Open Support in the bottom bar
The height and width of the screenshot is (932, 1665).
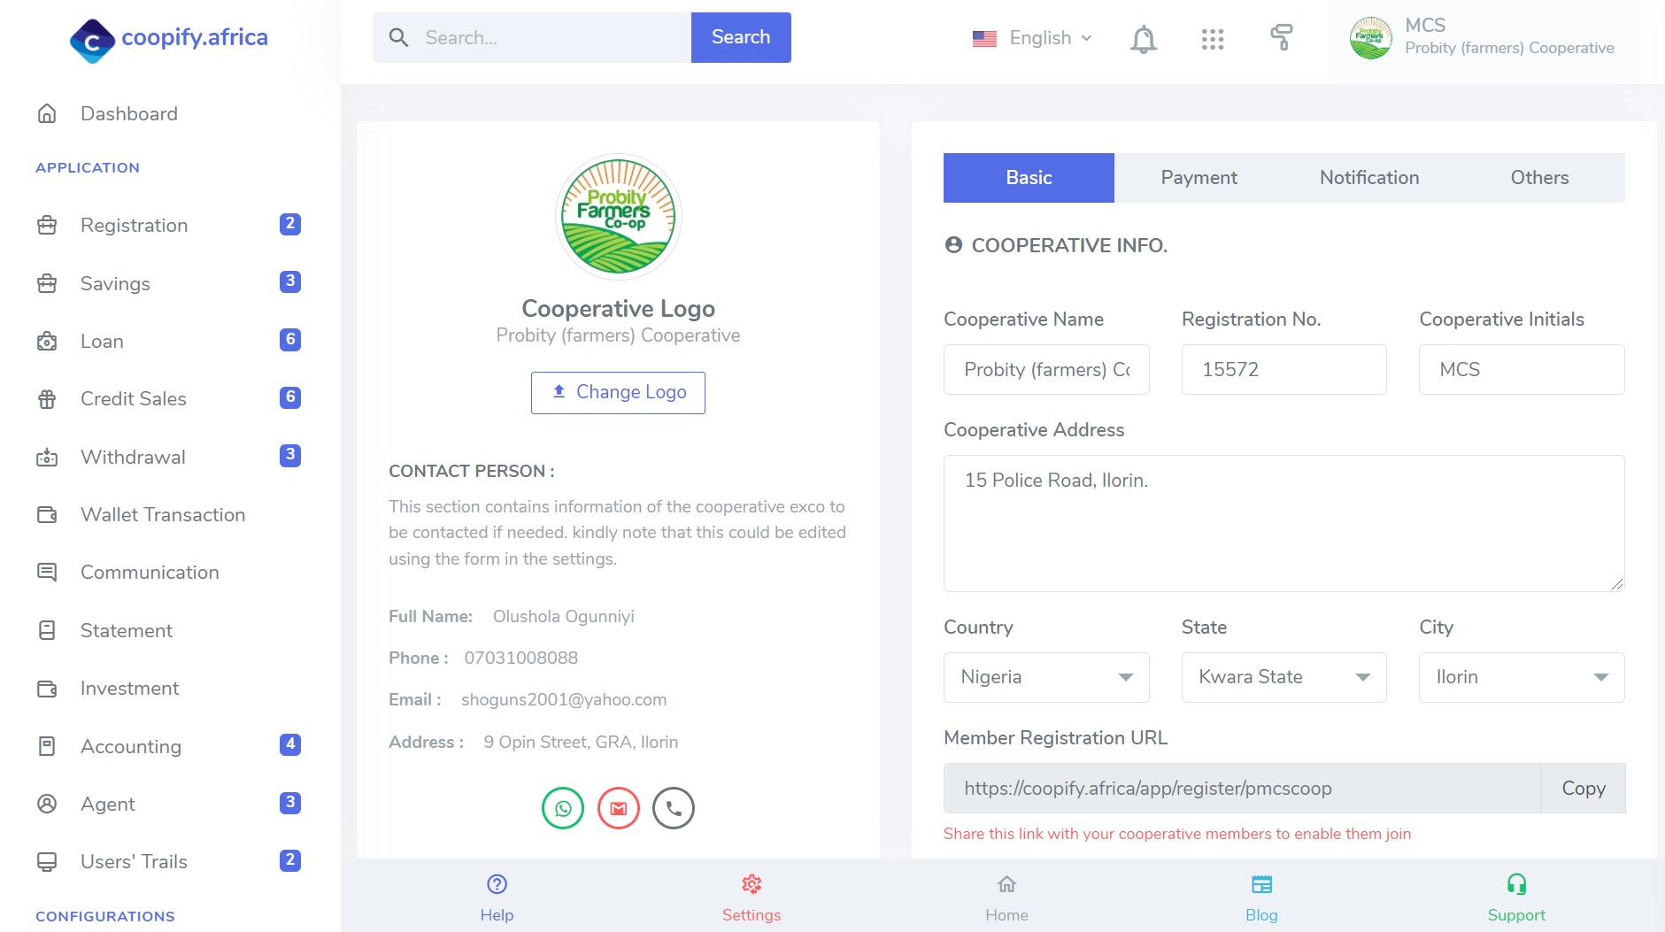coord(1516,897)
